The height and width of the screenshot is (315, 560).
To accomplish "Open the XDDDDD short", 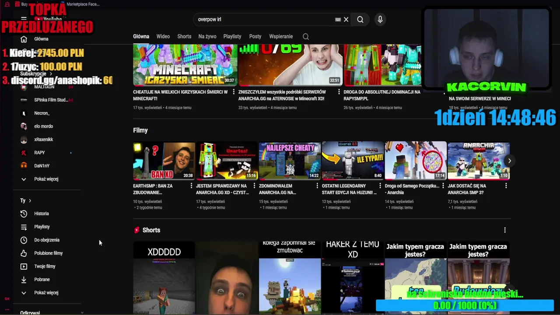I will pos(164,277).
